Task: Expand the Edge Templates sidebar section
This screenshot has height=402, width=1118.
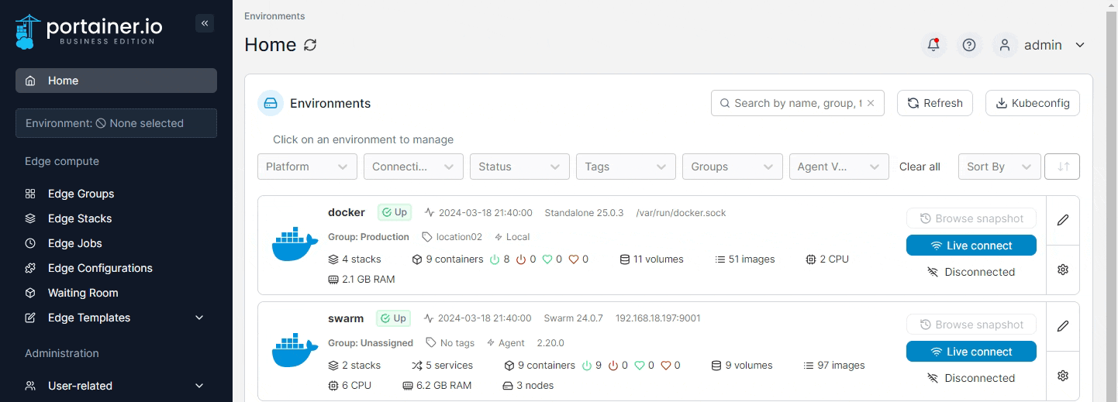Action: tap(198, 318)
